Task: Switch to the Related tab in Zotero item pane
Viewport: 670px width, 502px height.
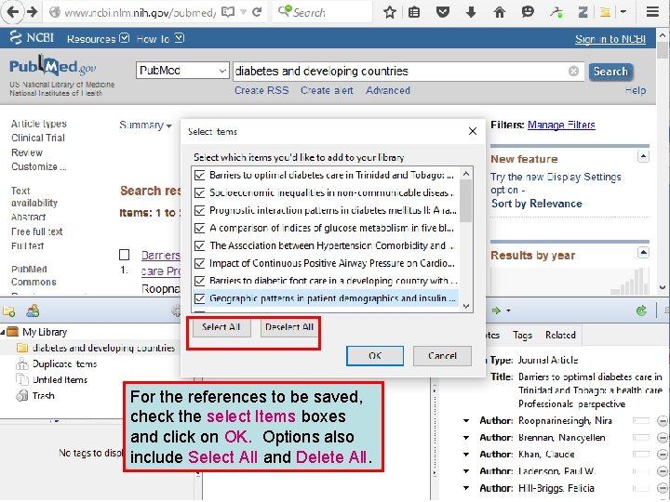Action: [x=560, y=335]
